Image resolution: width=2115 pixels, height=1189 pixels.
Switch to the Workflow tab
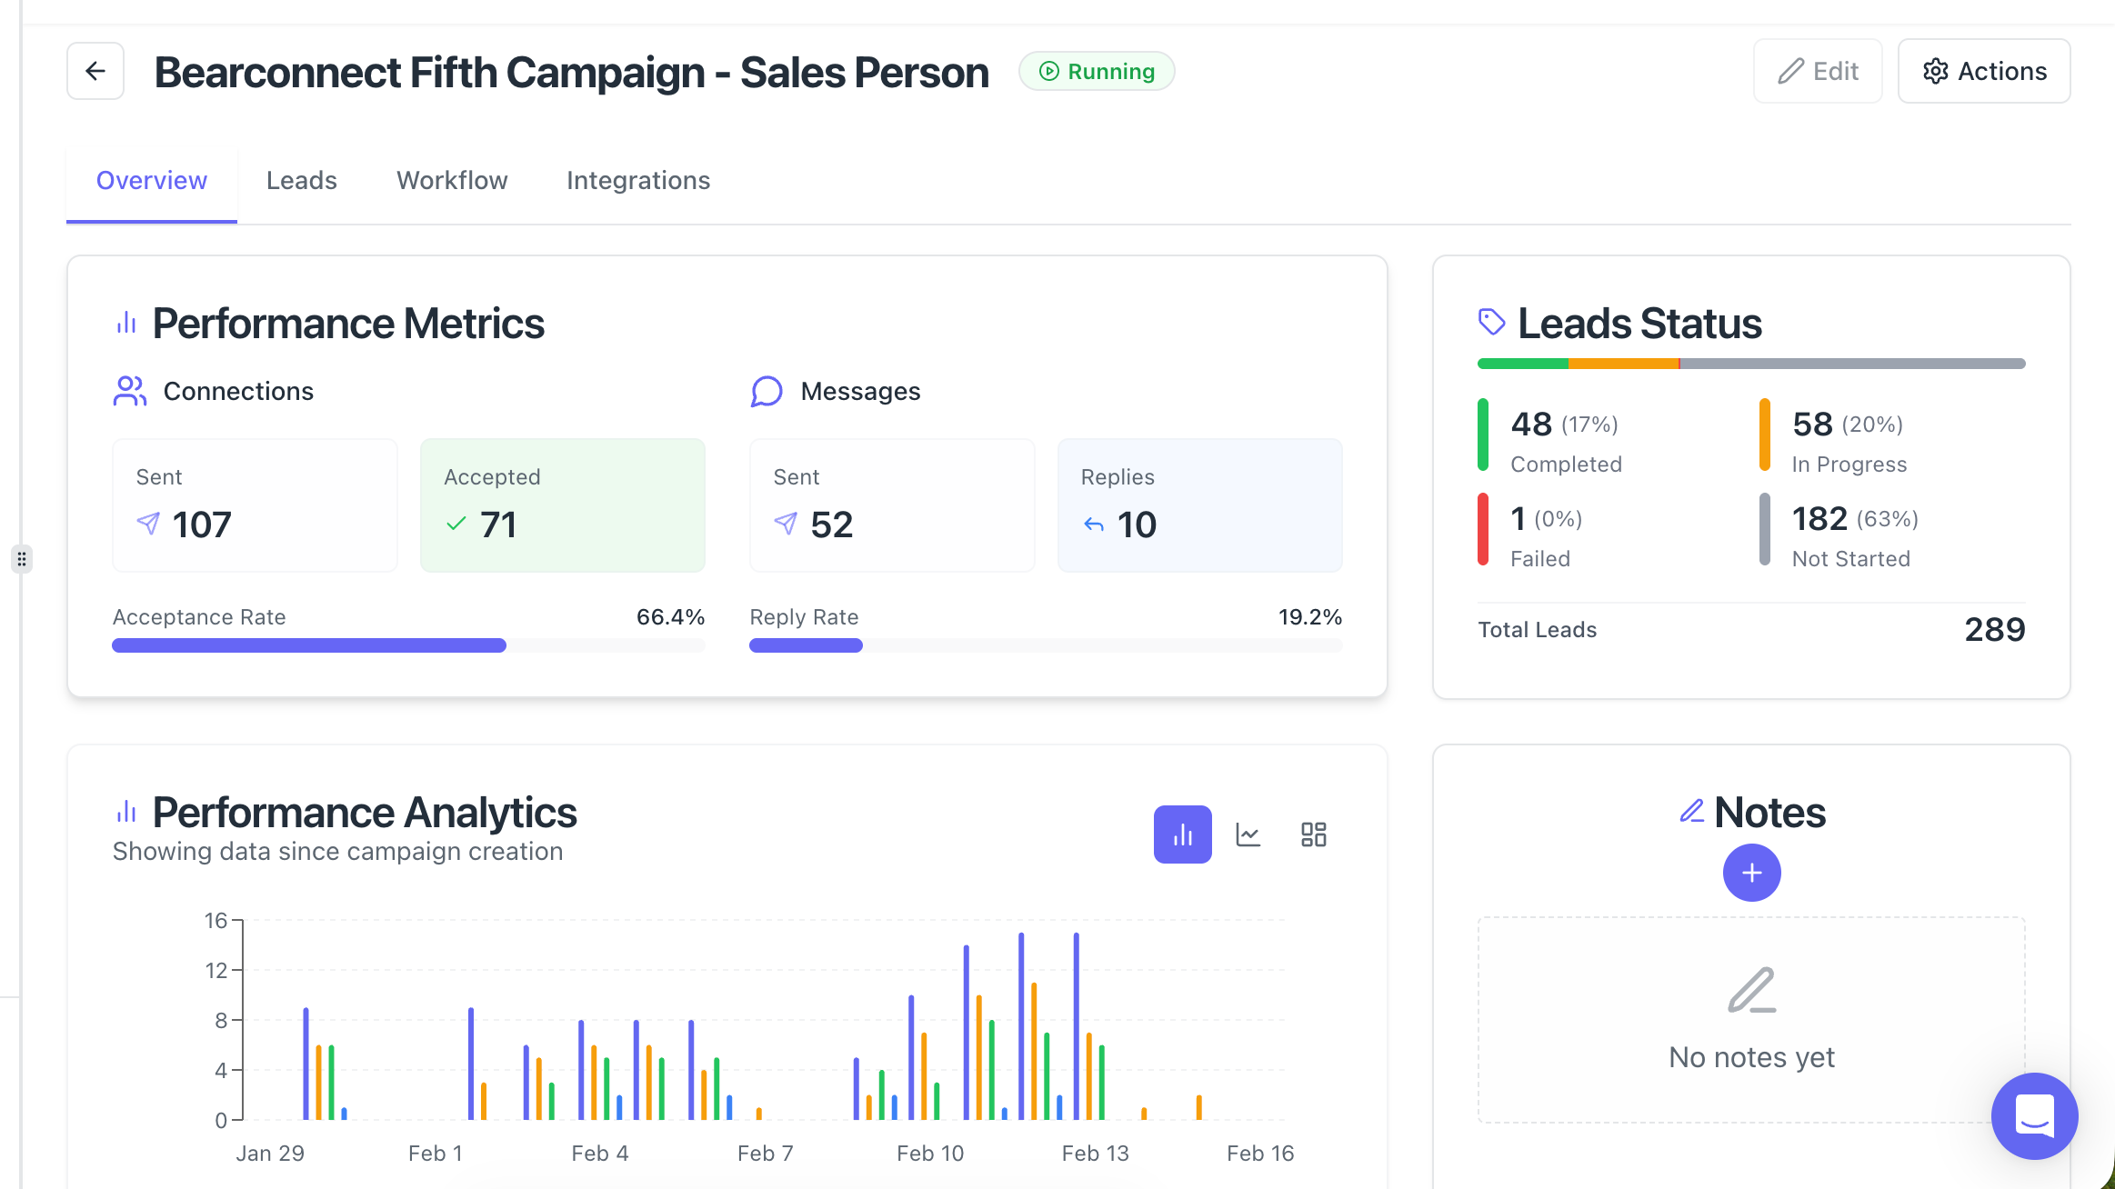coord(452,180)
